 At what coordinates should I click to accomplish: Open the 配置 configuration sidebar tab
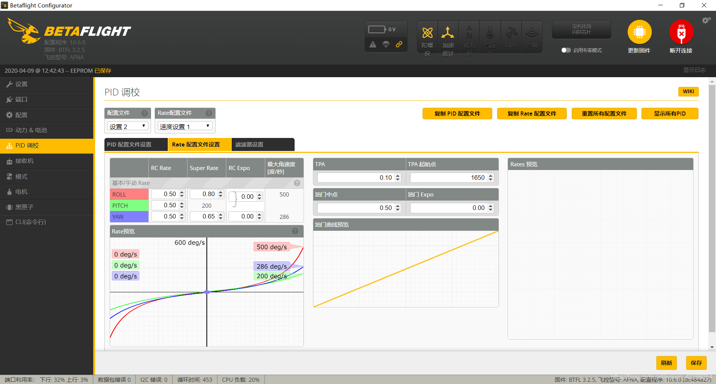tap(47, 115)
